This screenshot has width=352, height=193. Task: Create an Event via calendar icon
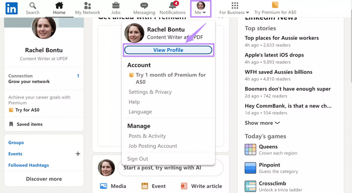[145, 186]
